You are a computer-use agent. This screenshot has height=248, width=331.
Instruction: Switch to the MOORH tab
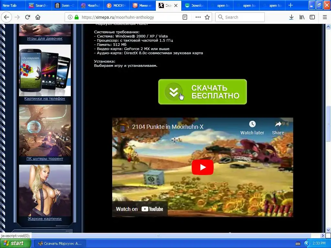[x=116, y=5]
